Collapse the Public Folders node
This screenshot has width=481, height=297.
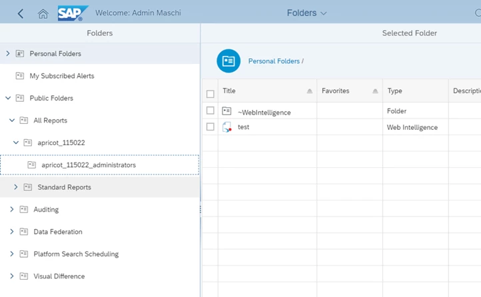pos(8,98)
